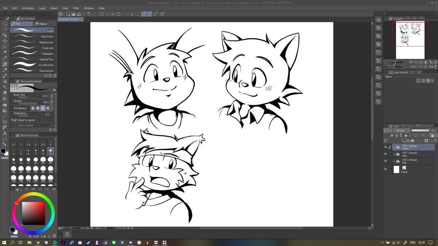The height and width of the screenshot is (246, 438).
Task: Click the Save icon in command bar
Action: point(79,14)
